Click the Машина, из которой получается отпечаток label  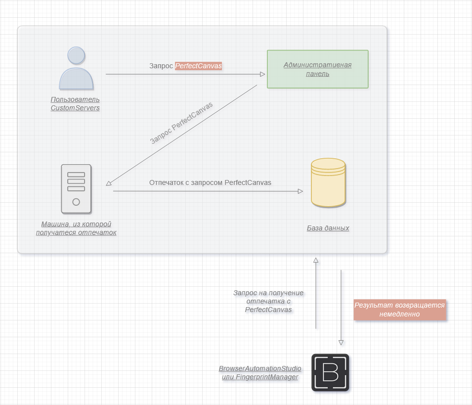pyautogui.click(x=76, y=228)
